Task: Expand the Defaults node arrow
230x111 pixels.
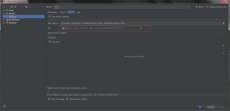Action: click(4, 23)
